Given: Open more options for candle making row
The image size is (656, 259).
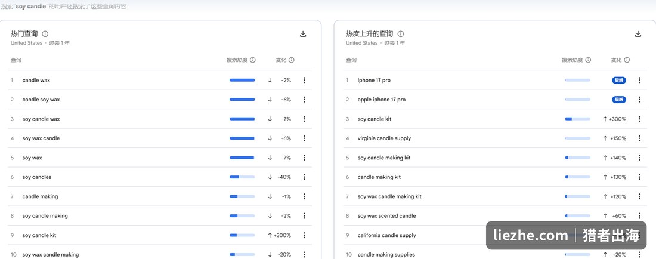Looking at the screenshot, I should pyautogui.click(x=304, y=196).
